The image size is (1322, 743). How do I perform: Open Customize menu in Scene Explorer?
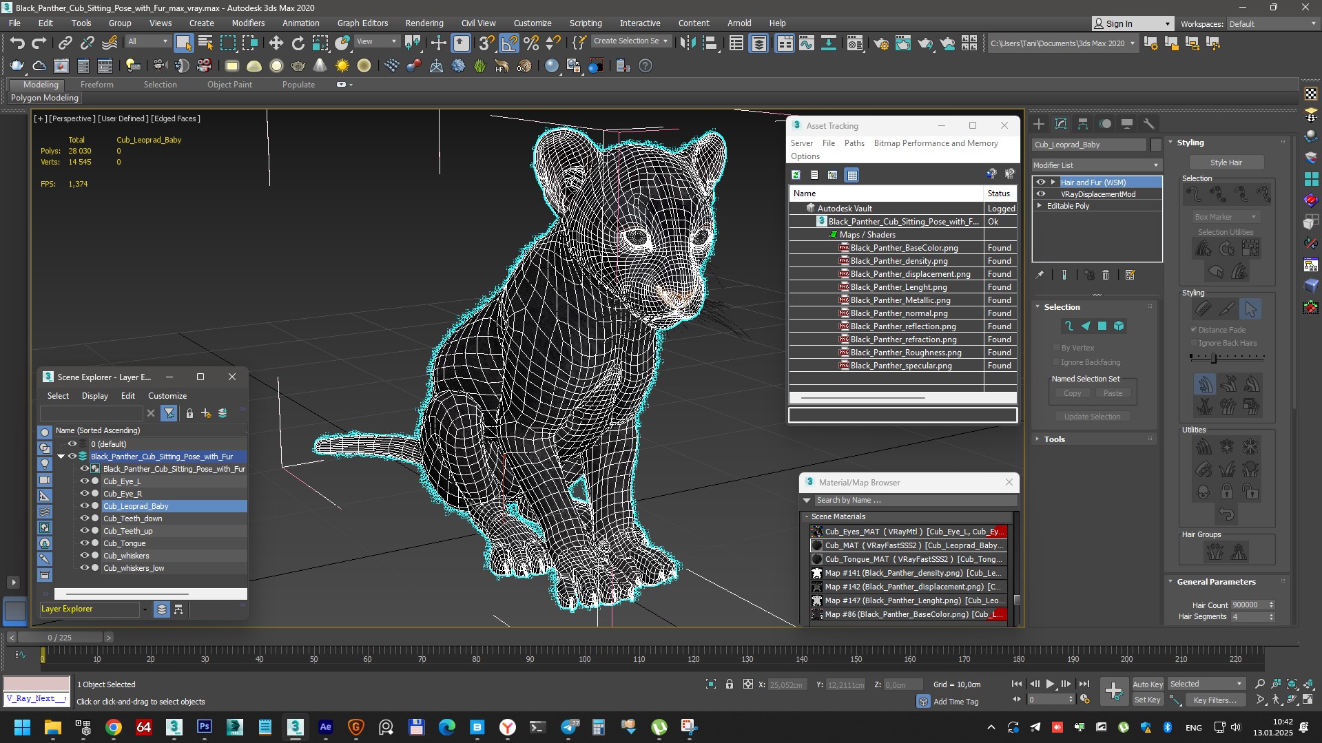point(167,396)
